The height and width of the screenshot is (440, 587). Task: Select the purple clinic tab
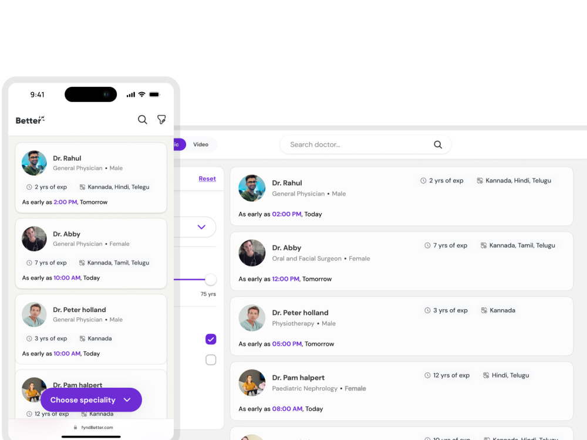pyautogui.click(x=180, y=144)
